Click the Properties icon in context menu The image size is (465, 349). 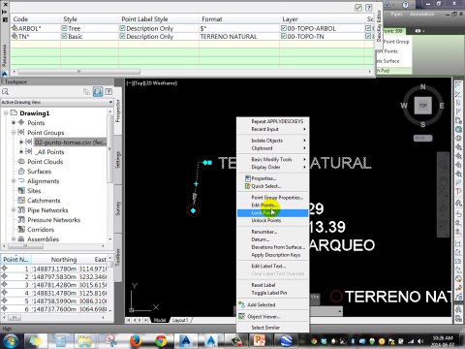coord(248,178)
